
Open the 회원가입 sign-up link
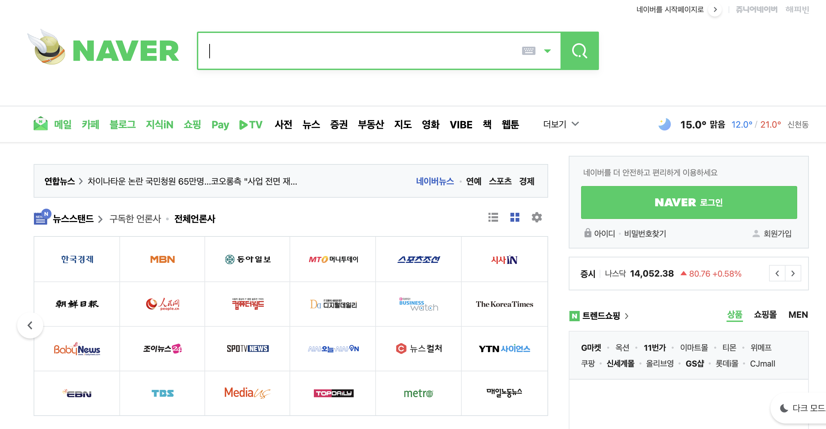(x=777, y=234)
